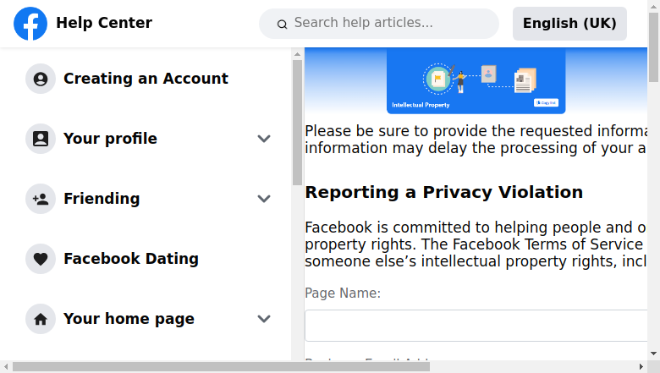Select Creating an Account menu item

tap(146, 79)
